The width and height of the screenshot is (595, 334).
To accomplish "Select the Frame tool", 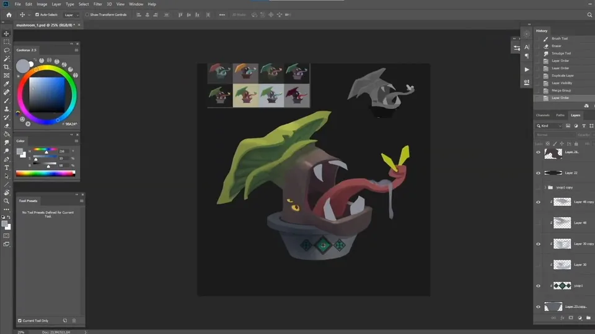I will tap(6, 75).
